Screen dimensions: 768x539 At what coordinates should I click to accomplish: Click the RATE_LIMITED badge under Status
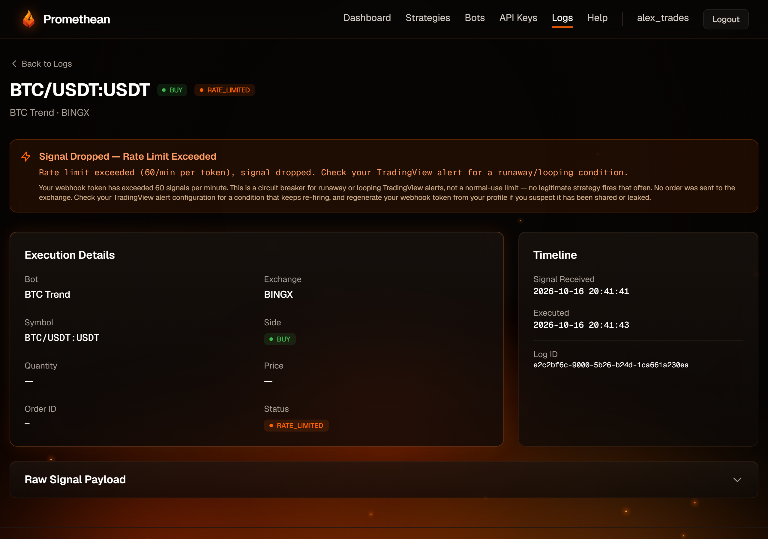coord(296,426)
